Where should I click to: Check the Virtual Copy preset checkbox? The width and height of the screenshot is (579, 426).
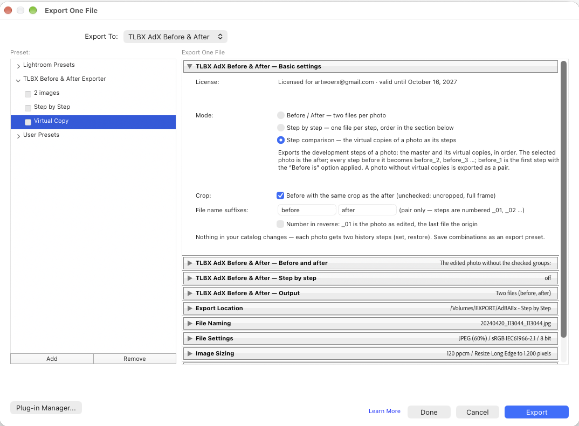pos(28,122)
